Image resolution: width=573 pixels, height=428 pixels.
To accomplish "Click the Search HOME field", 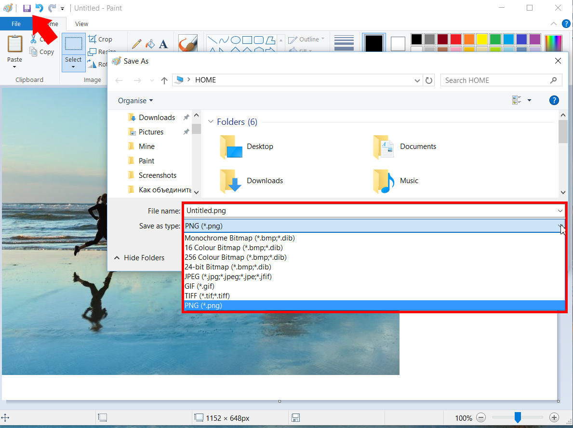I will pyautogui.click(x=501, y=80).
